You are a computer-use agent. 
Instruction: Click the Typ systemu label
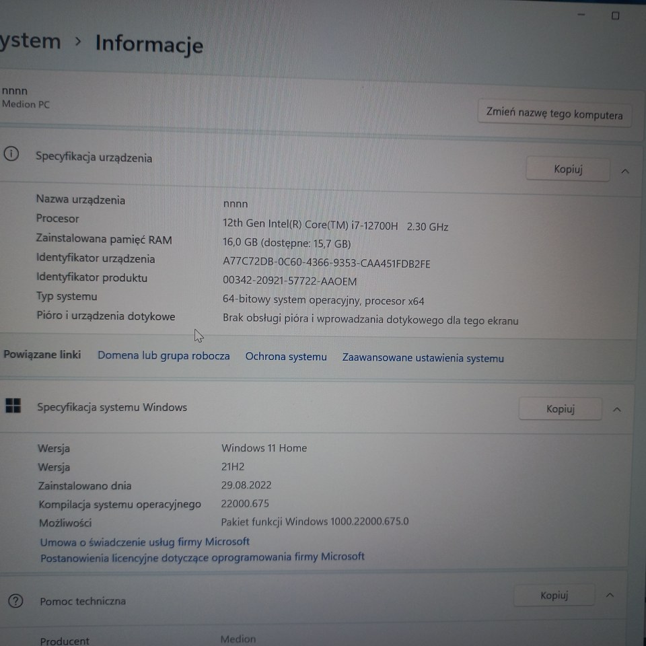[67, 297]
